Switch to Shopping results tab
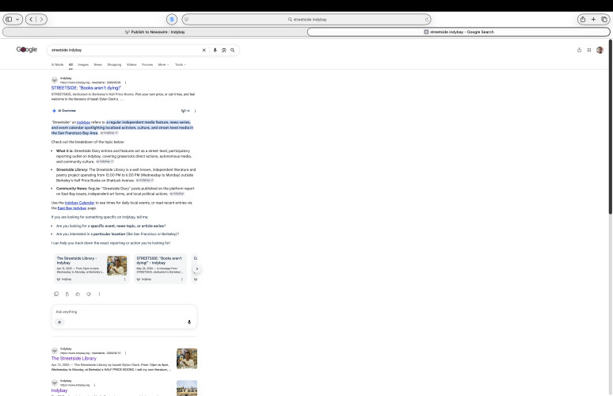The width and height of the screenshot is (613, 396). tap(114, 64)
